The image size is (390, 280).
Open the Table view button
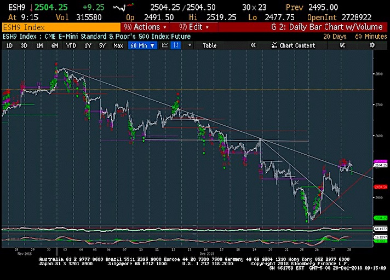(209, 45)
